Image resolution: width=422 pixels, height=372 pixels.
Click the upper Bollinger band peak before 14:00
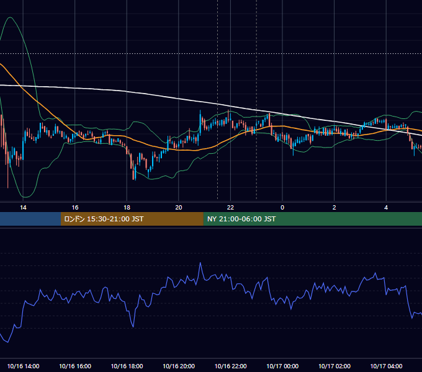[10, 17]
